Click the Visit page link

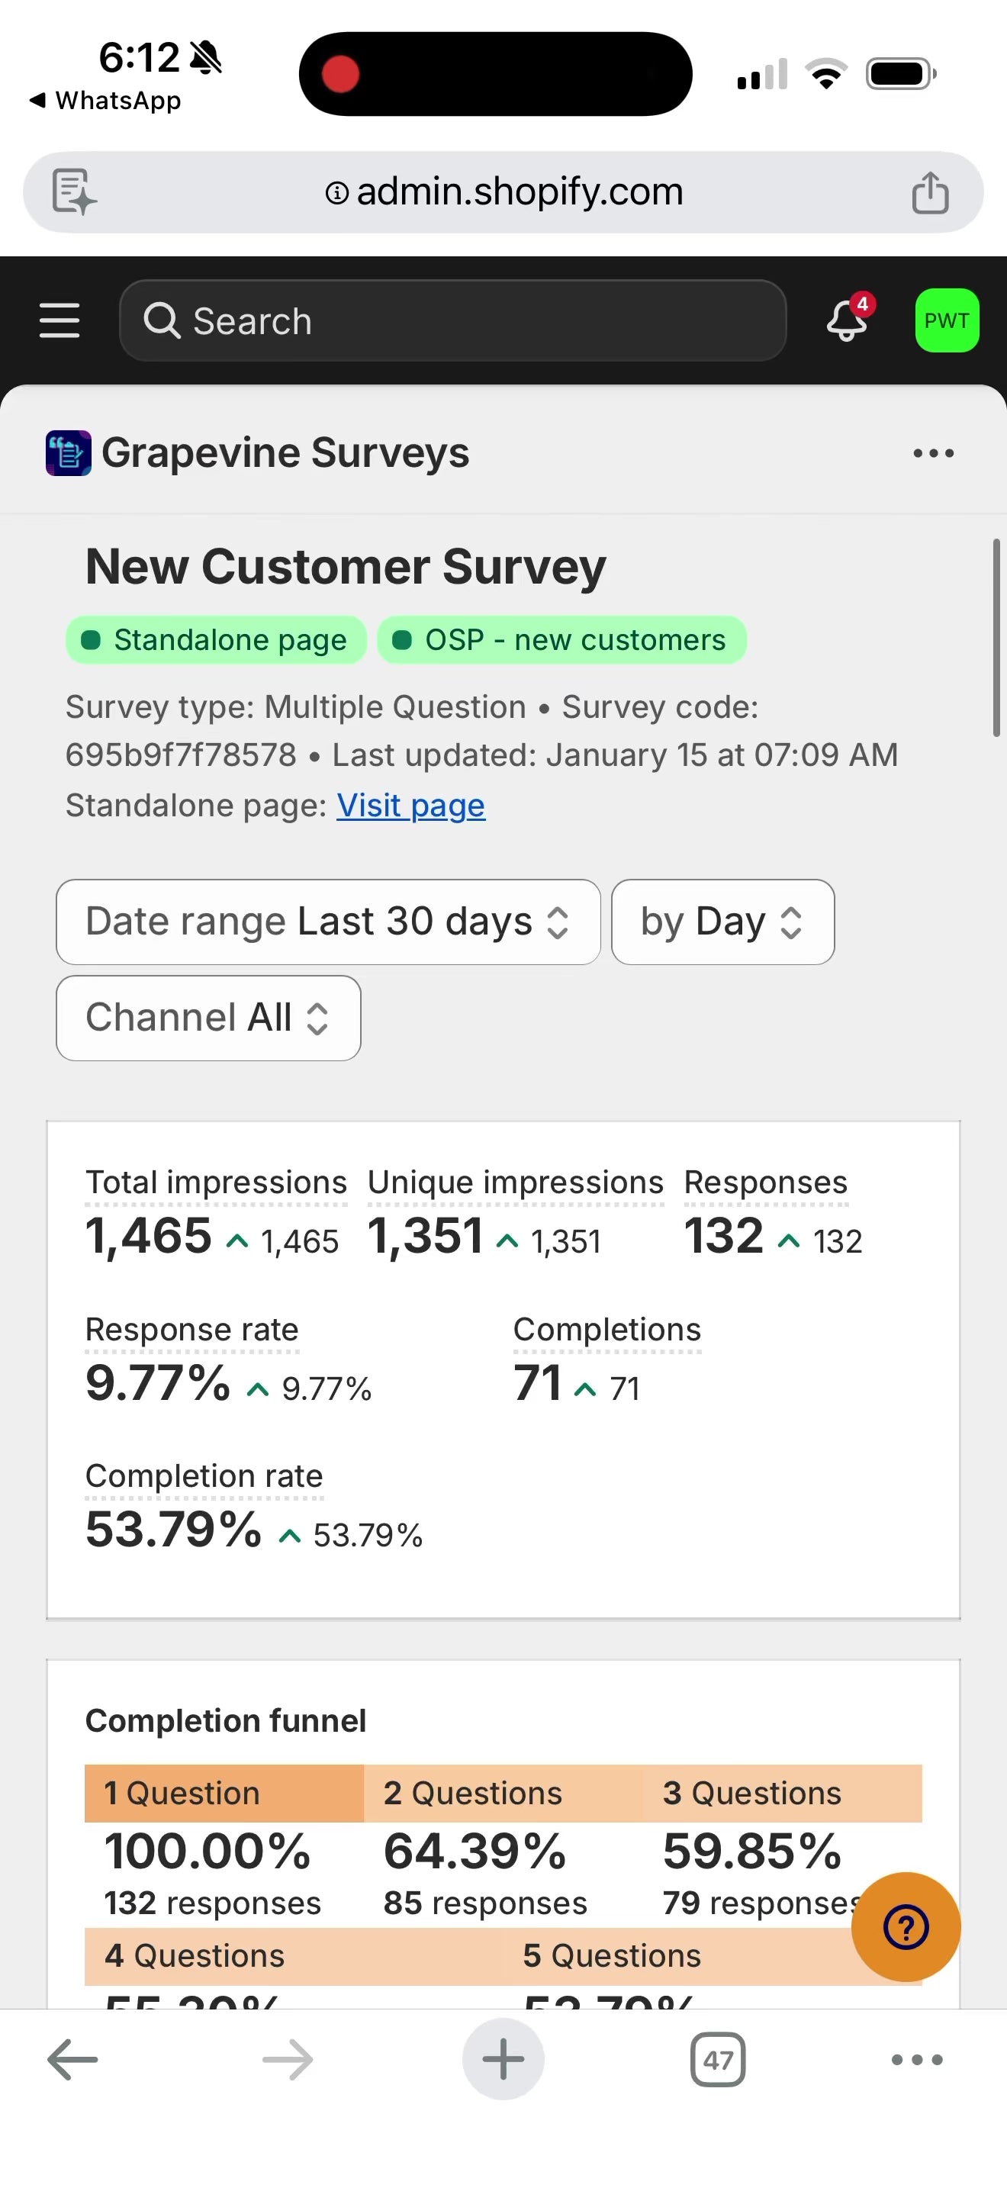[x=410, y=805]
